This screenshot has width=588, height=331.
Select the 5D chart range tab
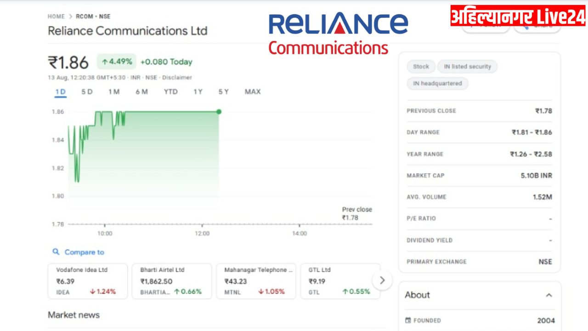click(x=87, y=92)
